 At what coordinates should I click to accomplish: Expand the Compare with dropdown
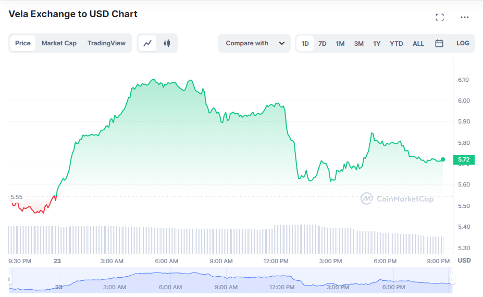pos(254,43)
